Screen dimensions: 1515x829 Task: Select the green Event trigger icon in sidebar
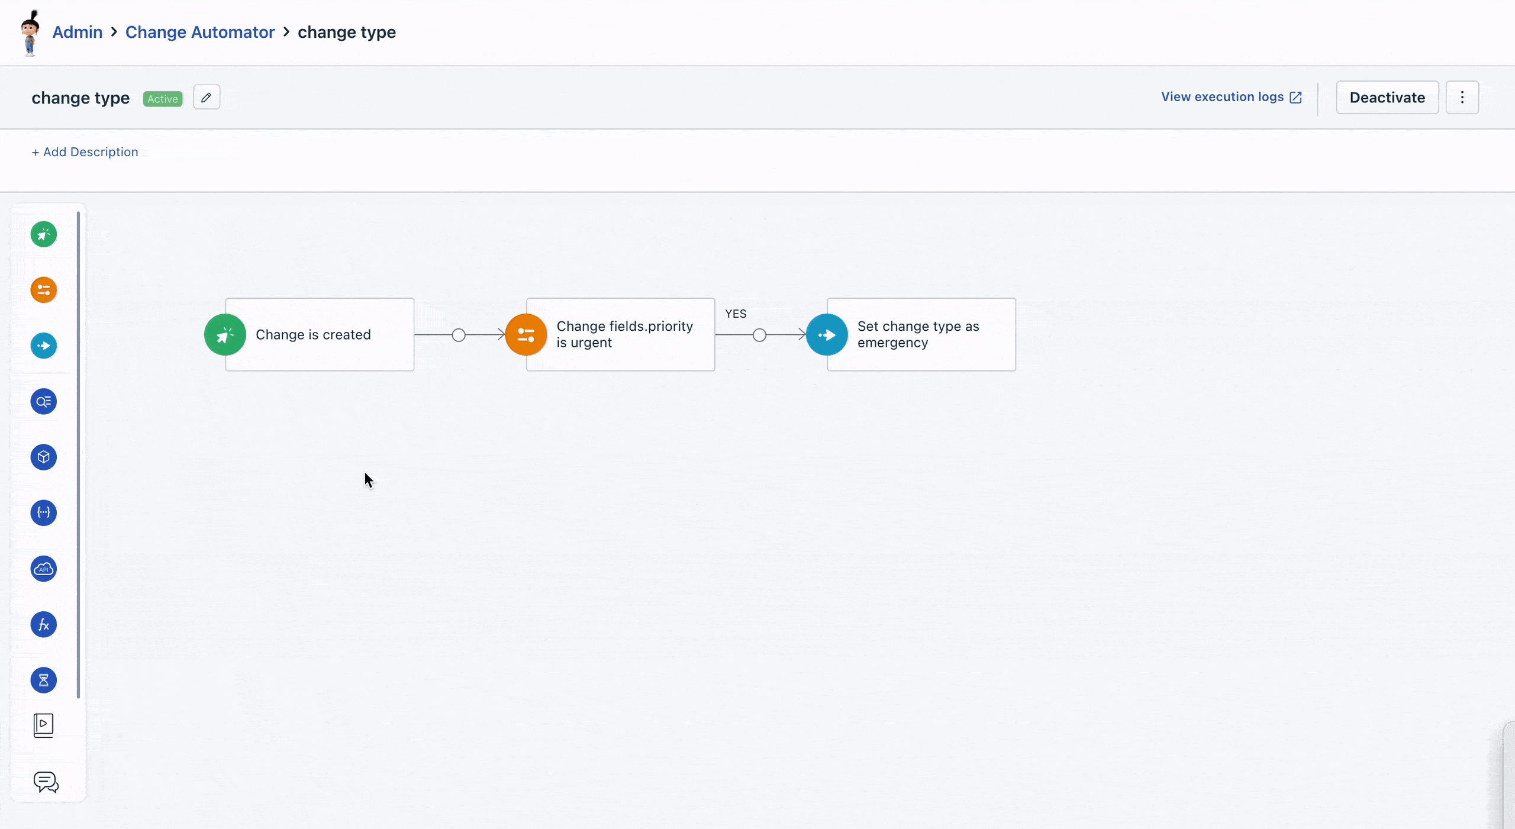[x=44, y=234]
